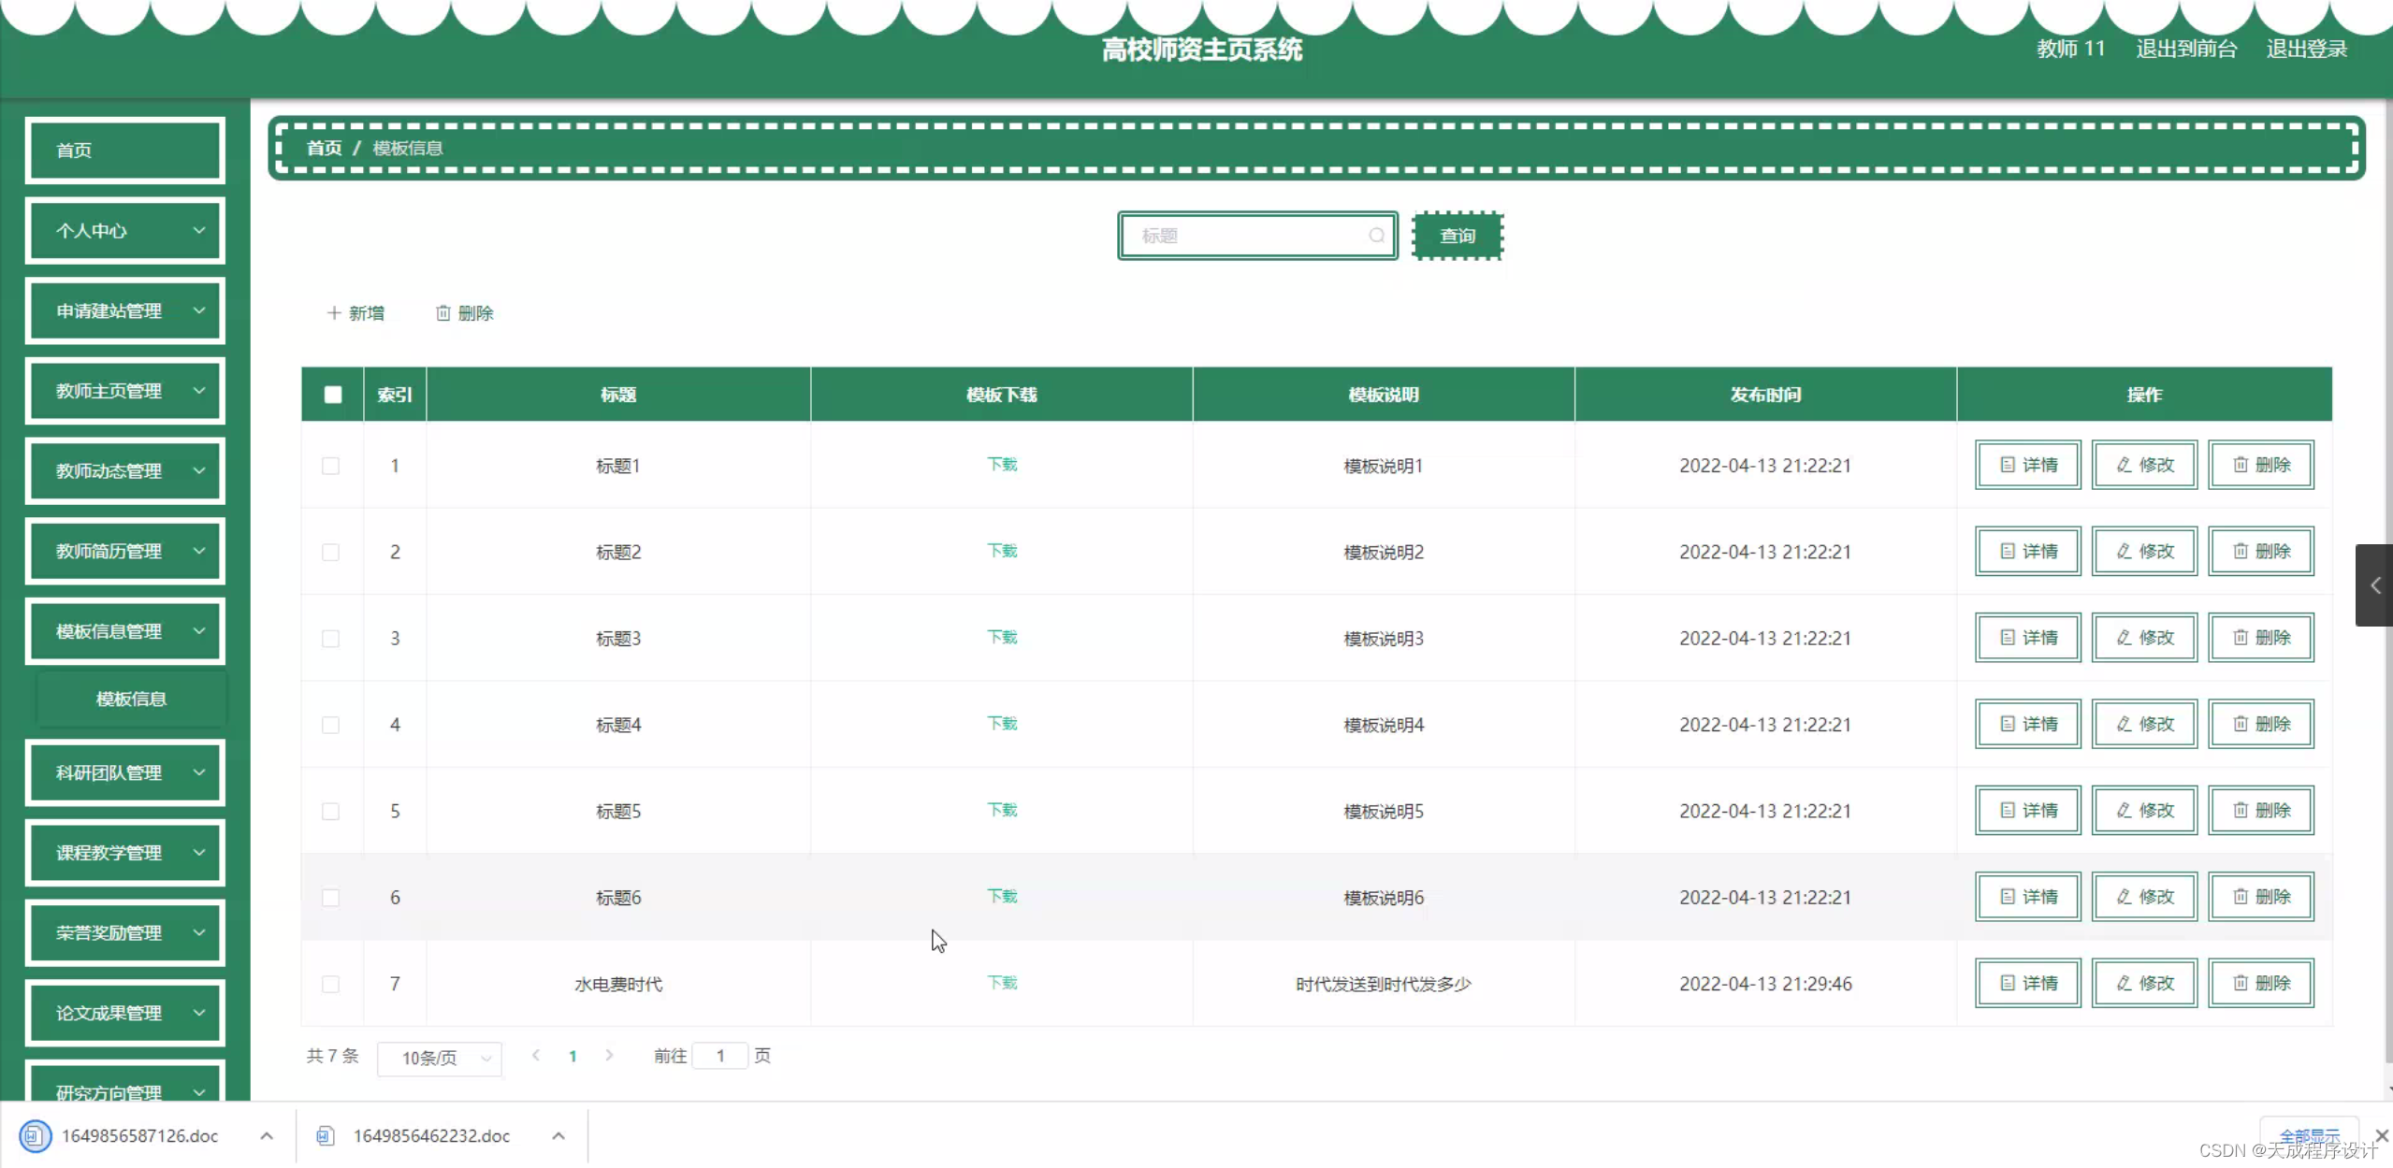Open the collapsed right-side panel arrow
The height and width of the screenshot is (1168, 2393).
click(2374, 585)
